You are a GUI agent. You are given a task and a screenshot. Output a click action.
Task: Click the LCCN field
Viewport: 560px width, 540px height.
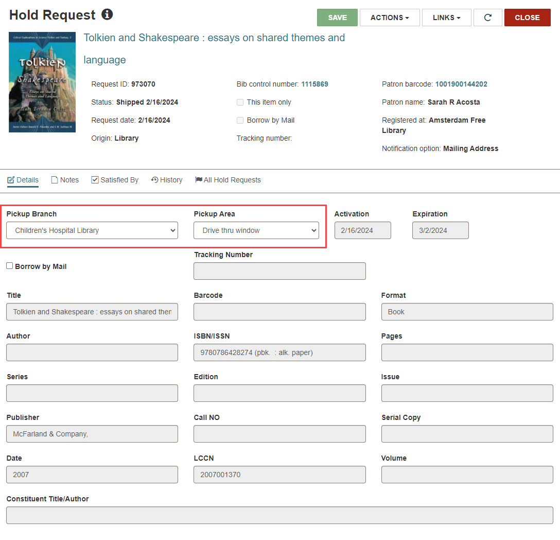click(279, 475)
